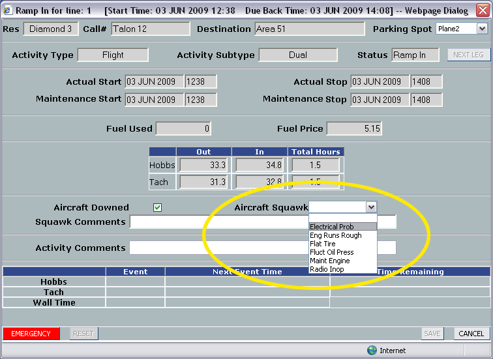This screenshot has width=493, height=359.
Task: Click the Event column header
Action: tap(136, 272)
